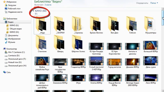Viewport: 164px width, 92px height.
Task: Open the Упорядочить Папка dropdown
Action: click(x=154, y=3)
